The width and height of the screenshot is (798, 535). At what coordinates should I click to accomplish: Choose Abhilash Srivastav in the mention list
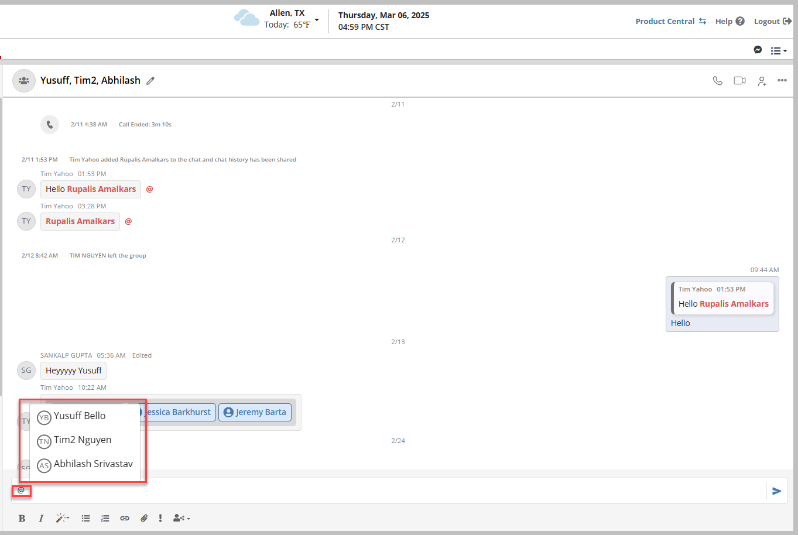click(x=93, y=464)
